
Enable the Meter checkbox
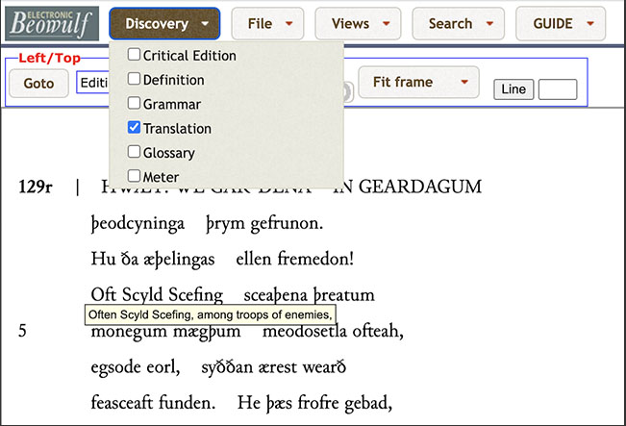point(134,176)
